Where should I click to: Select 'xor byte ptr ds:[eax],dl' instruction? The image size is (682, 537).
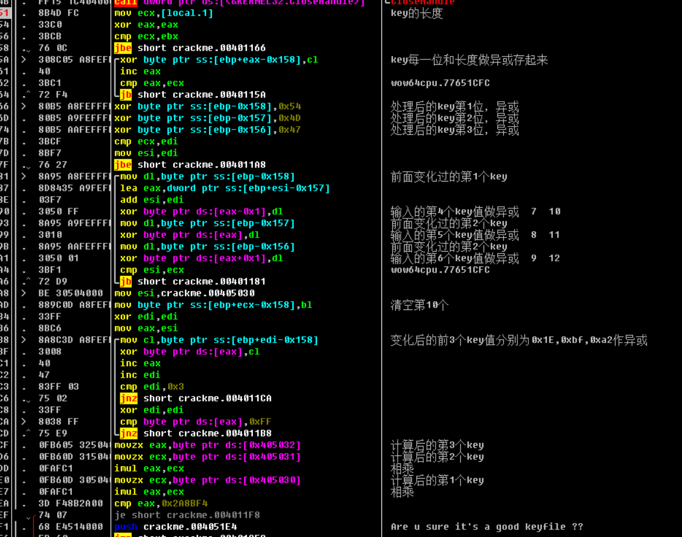click(190, 235)
